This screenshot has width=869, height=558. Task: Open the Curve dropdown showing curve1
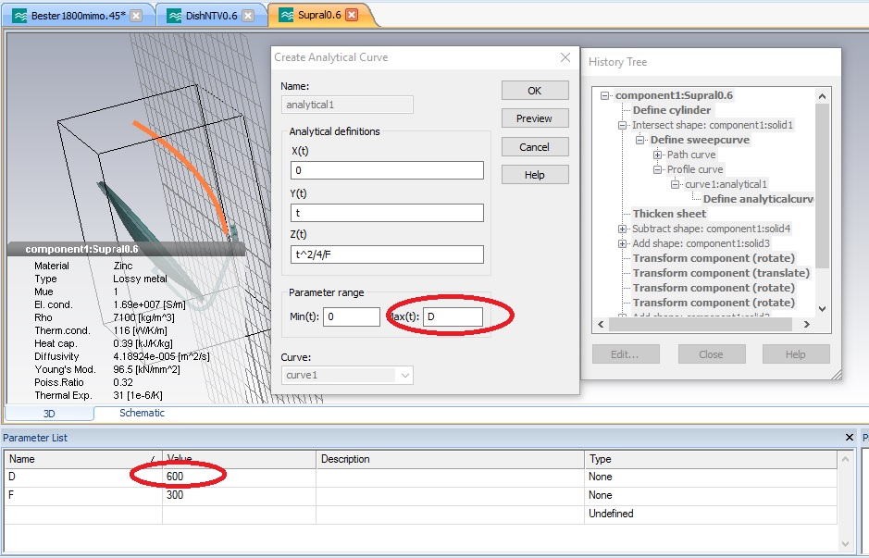[403, 375]
